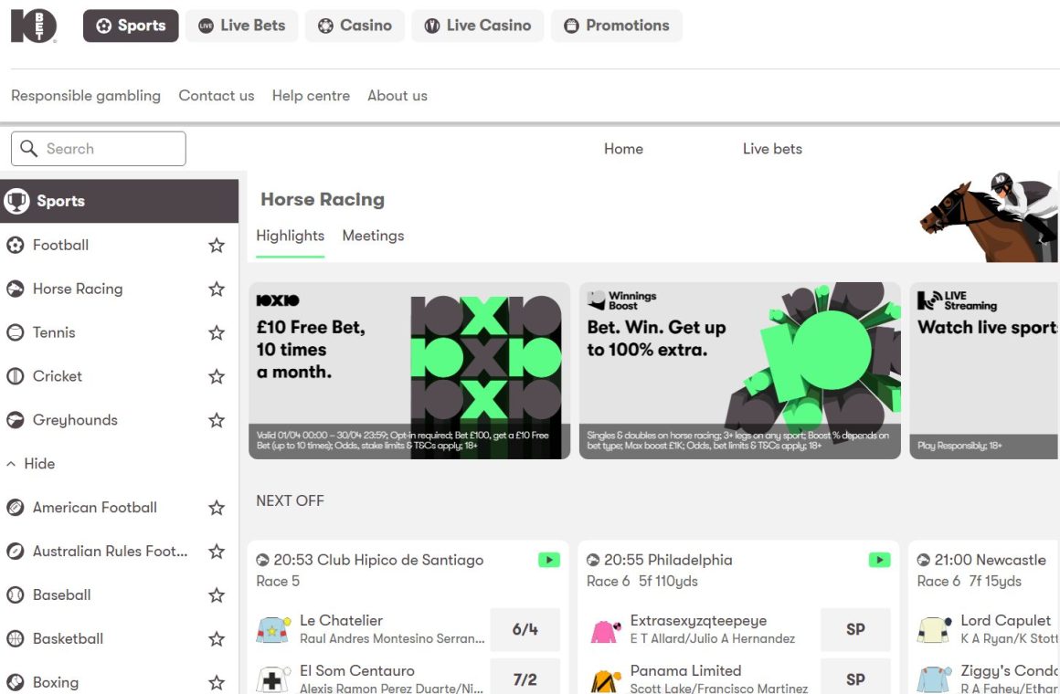The image size is (1060, 694).
Task: Click Ziggy's Condor silks icon
Action: 934,679
